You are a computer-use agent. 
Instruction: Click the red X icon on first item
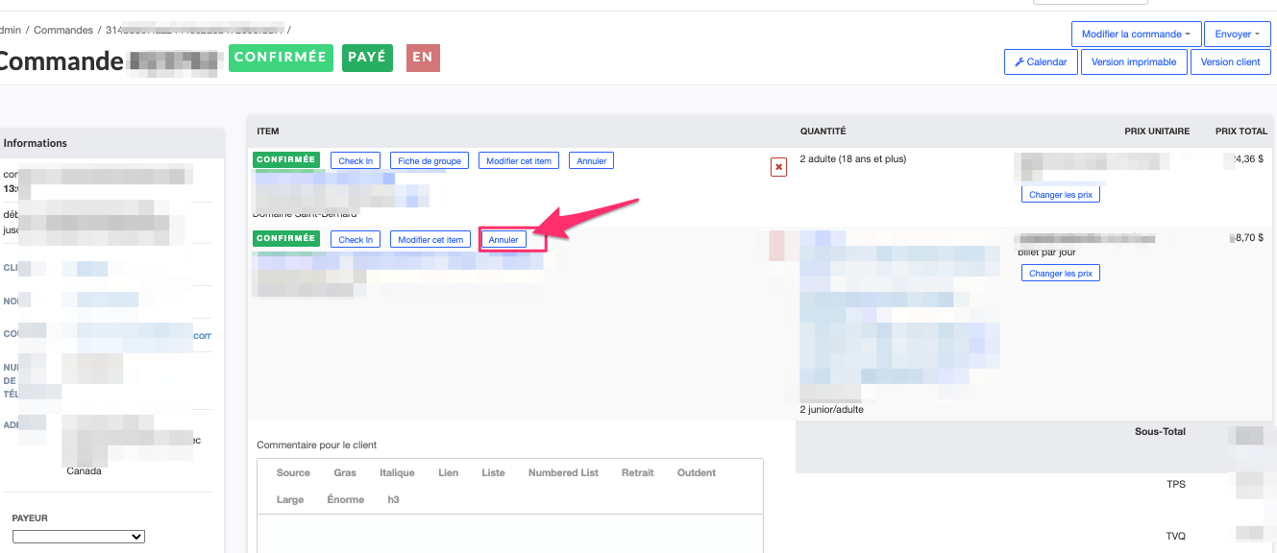[778, 167]
